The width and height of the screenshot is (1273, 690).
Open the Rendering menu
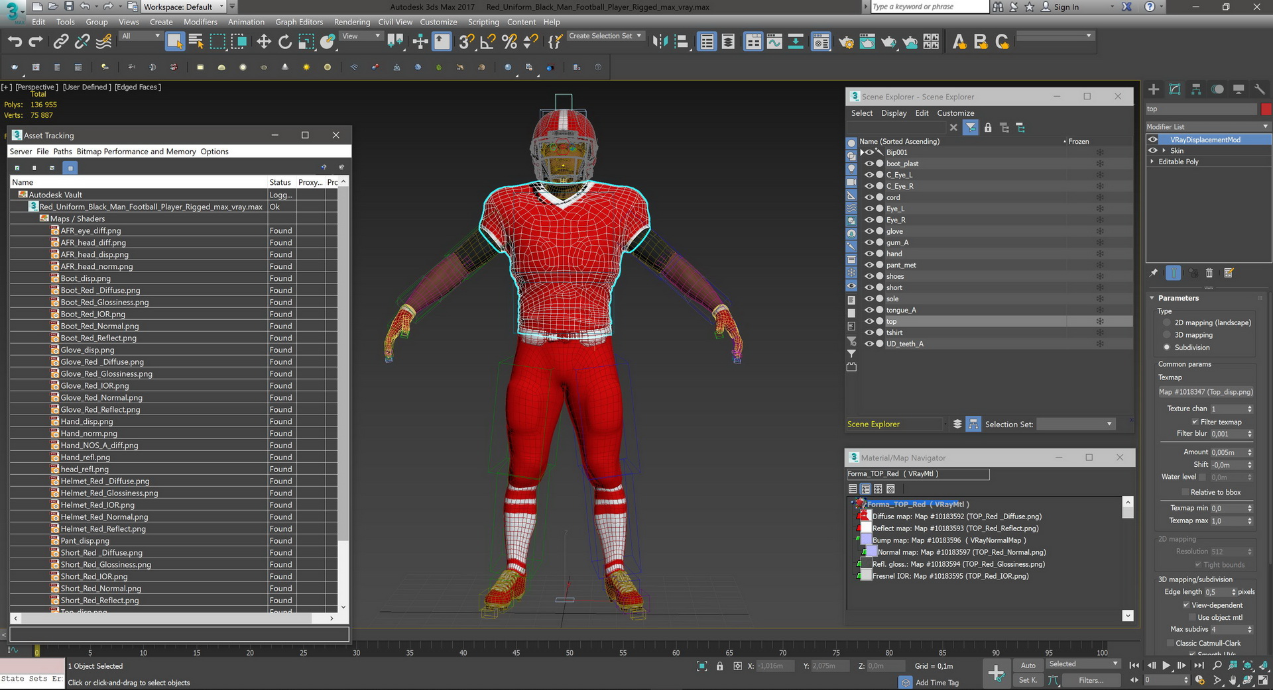tap(352, 22)
